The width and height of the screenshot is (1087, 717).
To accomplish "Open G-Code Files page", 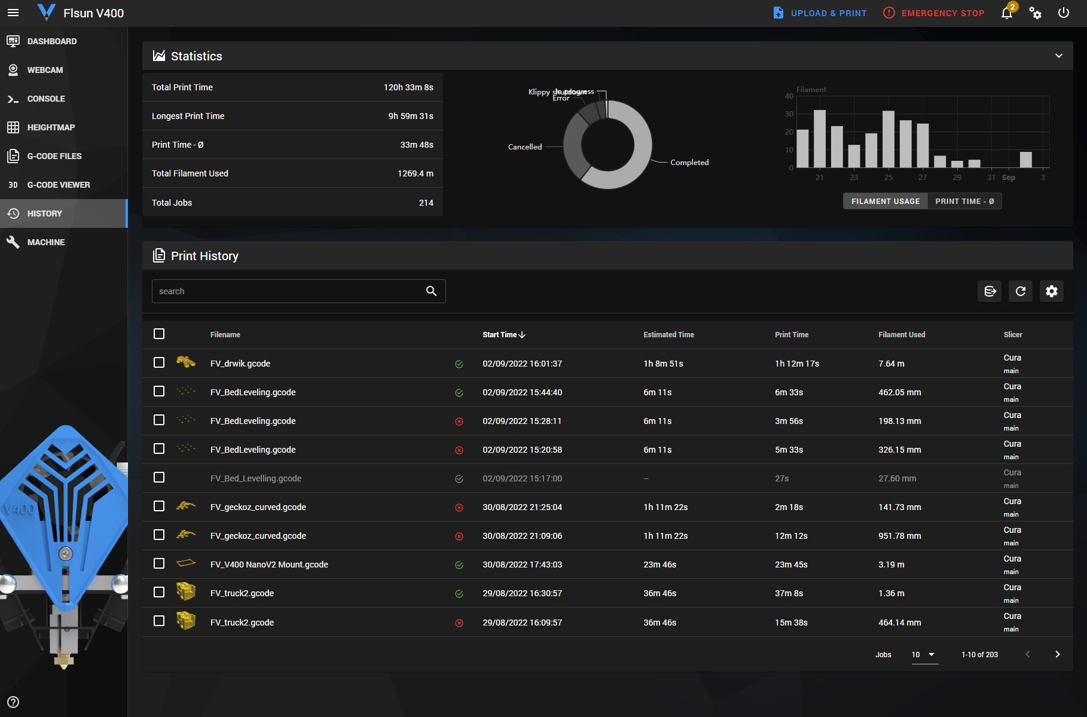I will point(63,156).
